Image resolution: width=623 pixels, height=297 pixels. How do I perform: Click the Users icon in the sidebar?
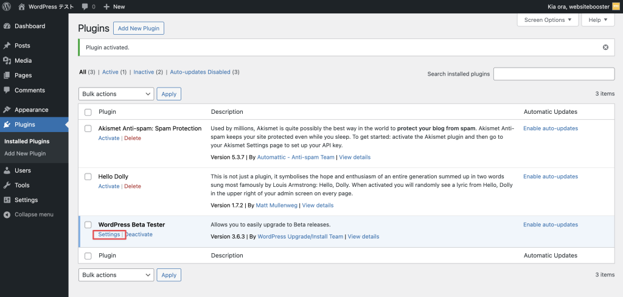coord(7,170)
